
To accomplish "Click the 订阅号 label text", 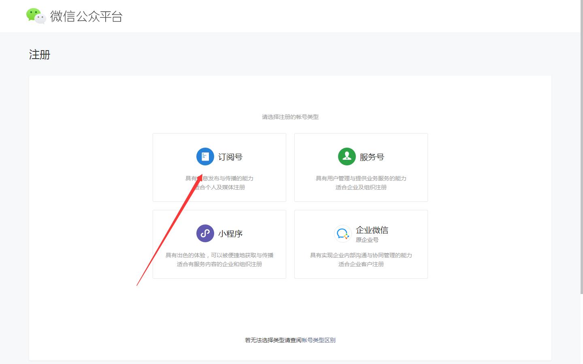I will pos(230,157).
